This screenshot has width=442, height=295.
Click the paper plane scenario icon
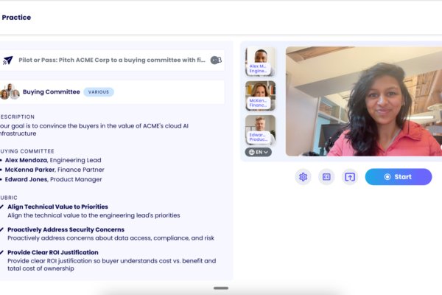pyautogui.click(x=7, y=60)
